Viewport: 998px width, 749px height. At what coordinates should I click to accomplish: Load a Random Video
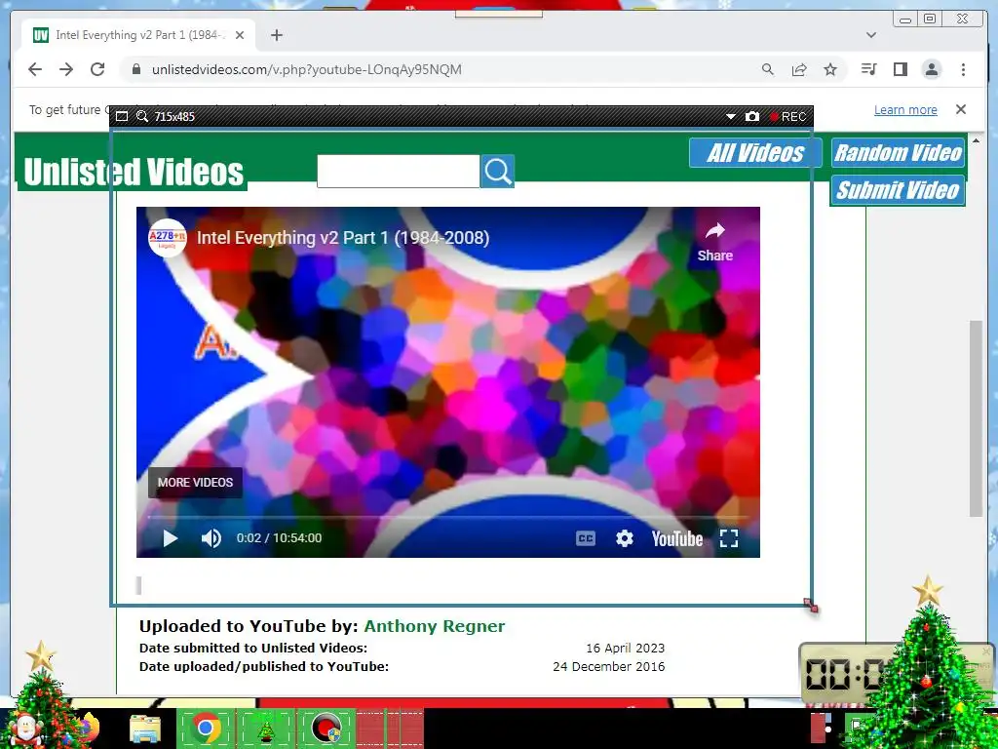[x=898, y=153]
